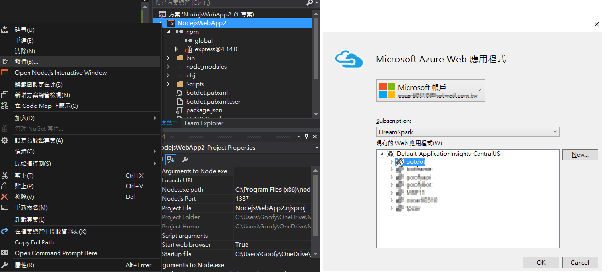Screen dimensions: 610x272
Task: Open the Subscription dropdown showing DreamSpark
Action: [467, 132]
